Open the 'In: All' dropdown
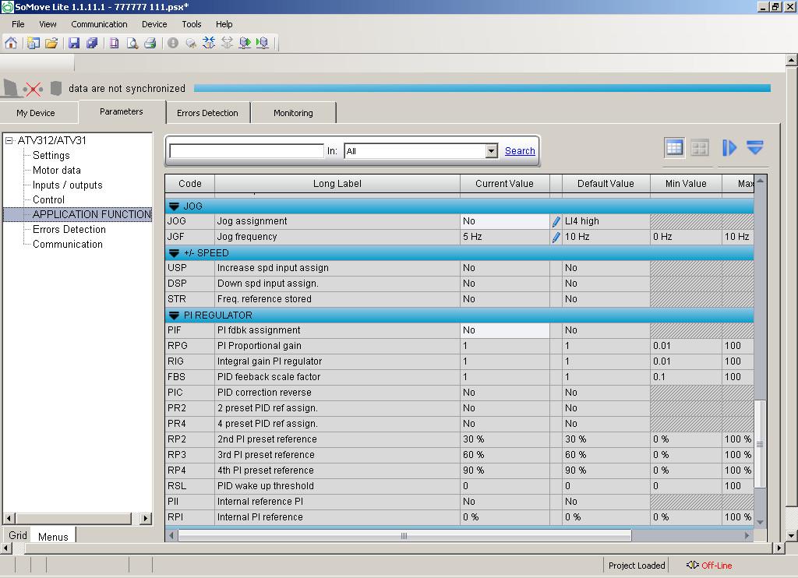This screenshot has height=578, width=798. [491, 151]
